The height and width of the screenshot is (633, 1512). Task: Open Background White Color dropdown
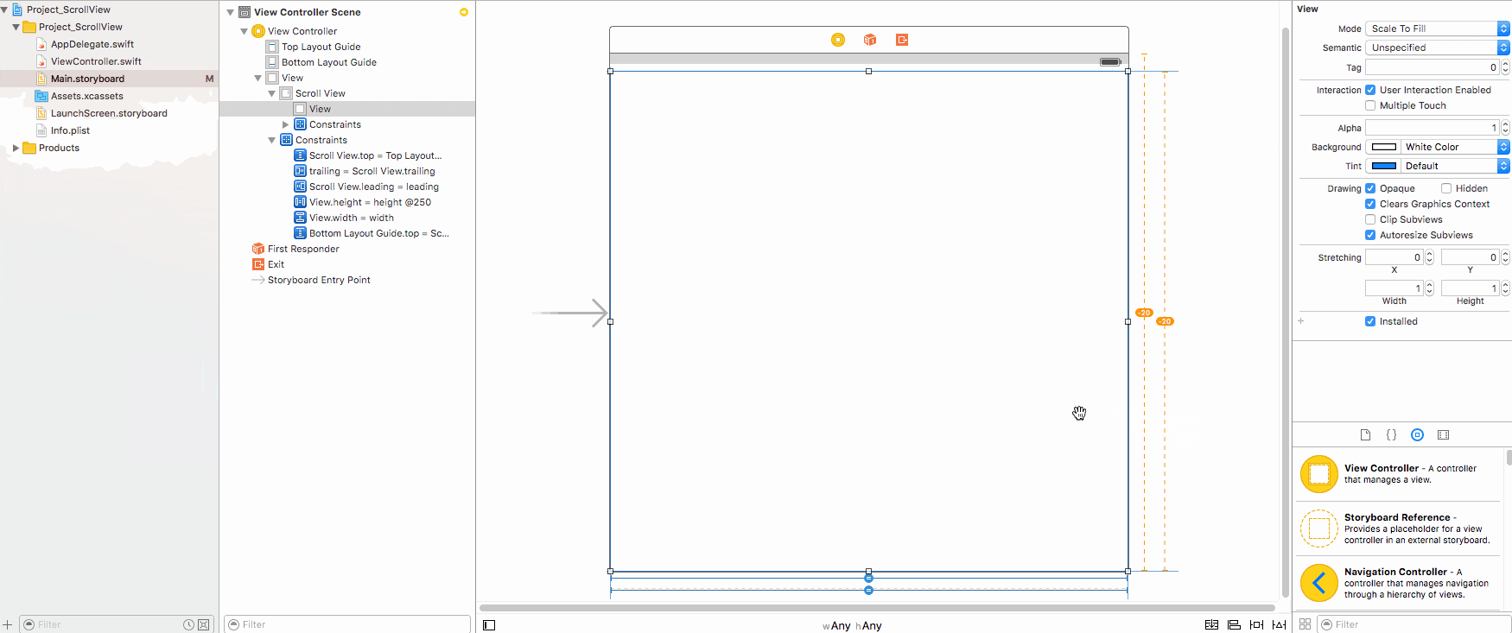point(1455,147)
